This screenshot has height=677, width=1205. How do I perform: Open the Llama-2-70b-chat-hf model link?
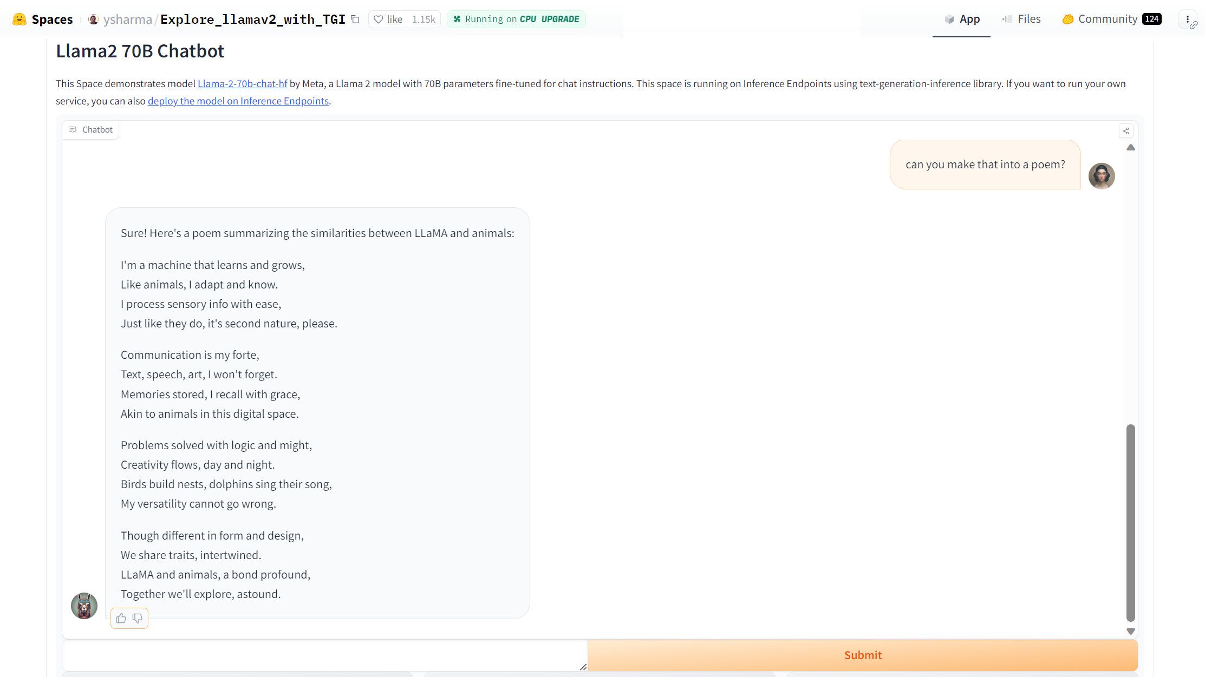click(243, 84)
